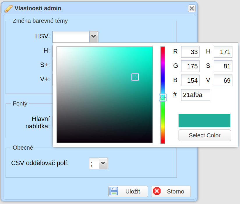240x204 pixels.
Task: Click the HSV text input box
Action: [71, 37]
